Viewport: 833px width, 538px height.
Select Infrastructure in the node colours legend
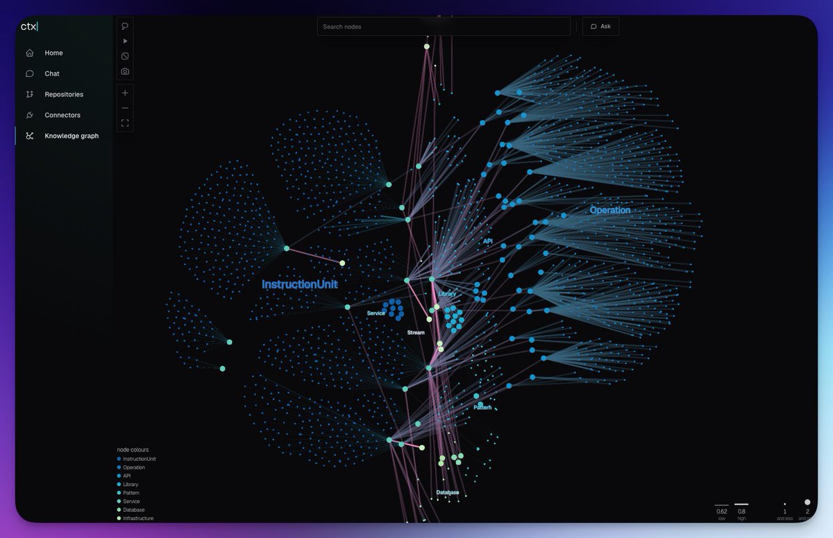(135, 518)
